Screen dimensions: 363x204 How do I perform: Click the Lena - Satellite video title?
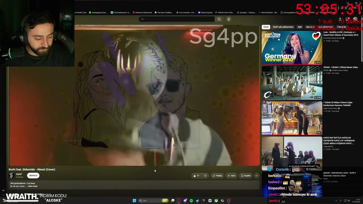point(341,34)
